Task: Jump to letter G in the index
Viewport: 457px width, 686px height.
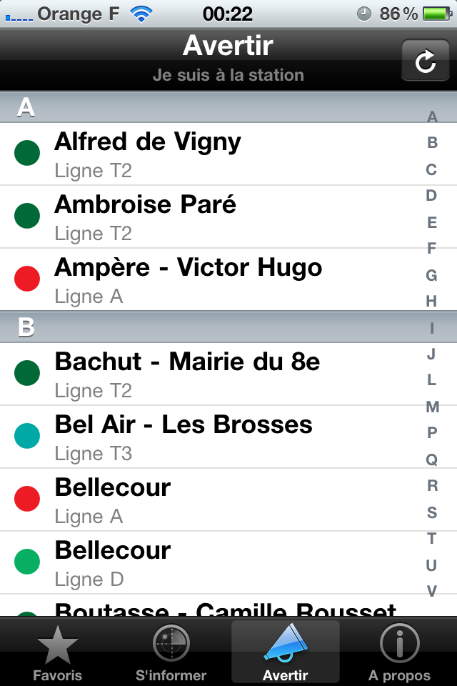Action: (432, 275)
